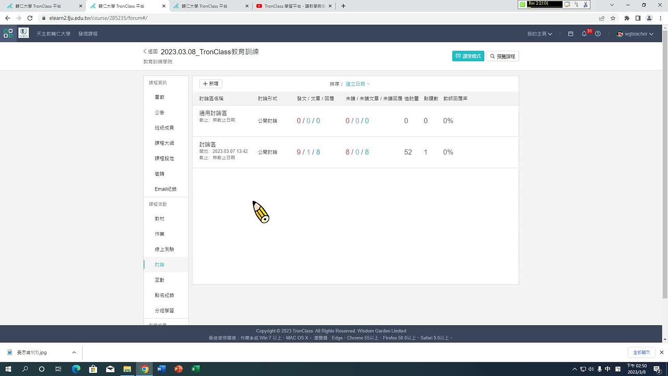Click the 課堂模式 button
This screenshot has width=668, height=376.
pos(468,56)
